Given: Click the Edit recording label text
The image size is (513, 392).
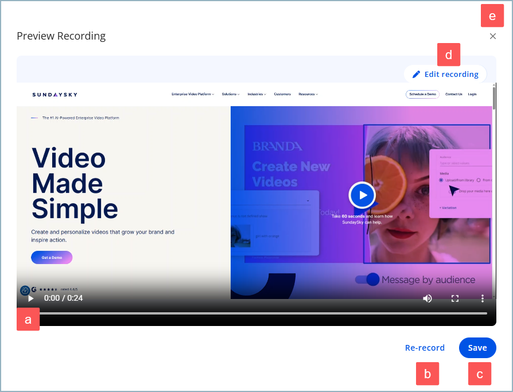Looking at the screenshot, I should [x=452, y=74].
